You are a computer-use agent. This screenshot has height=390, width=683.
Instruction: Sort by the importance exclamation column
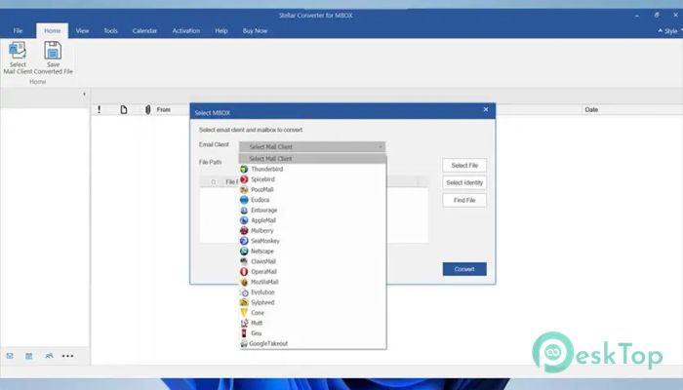pyautogui.click(x=99, y=109)
